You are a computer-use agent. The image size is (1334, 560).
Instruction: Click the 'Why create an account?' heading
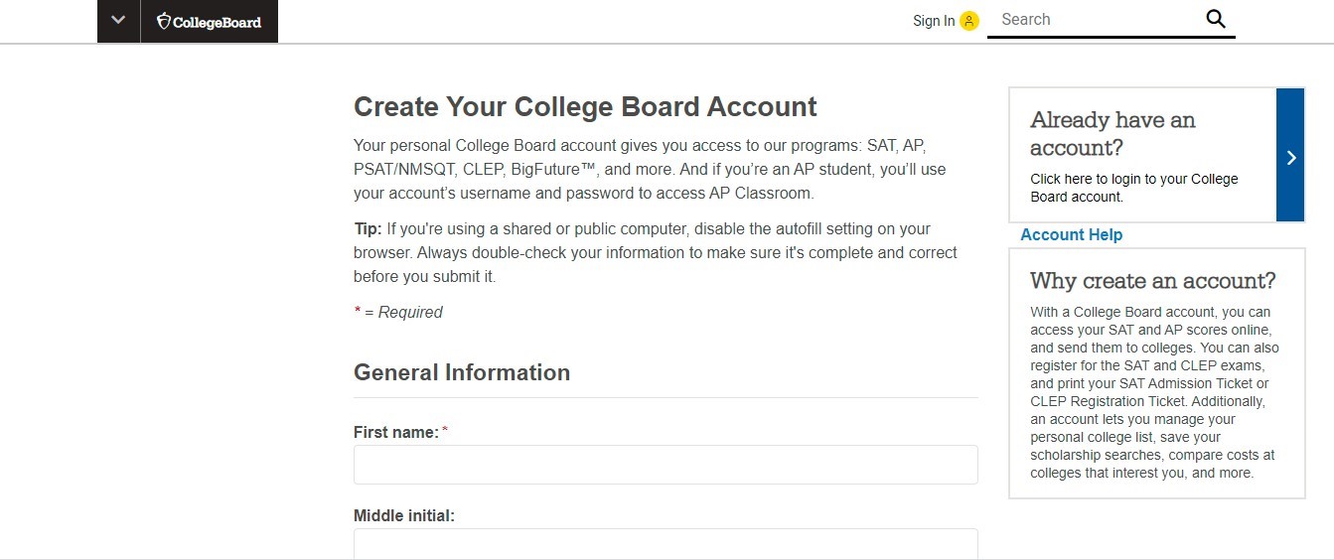[1153, 280]
